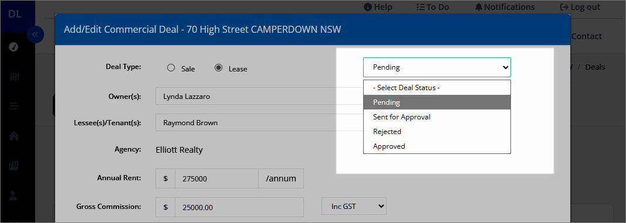This screenshot has height=223, width=626.
Task: Click the list lines sidebar icon
Action: click(14, 107)
